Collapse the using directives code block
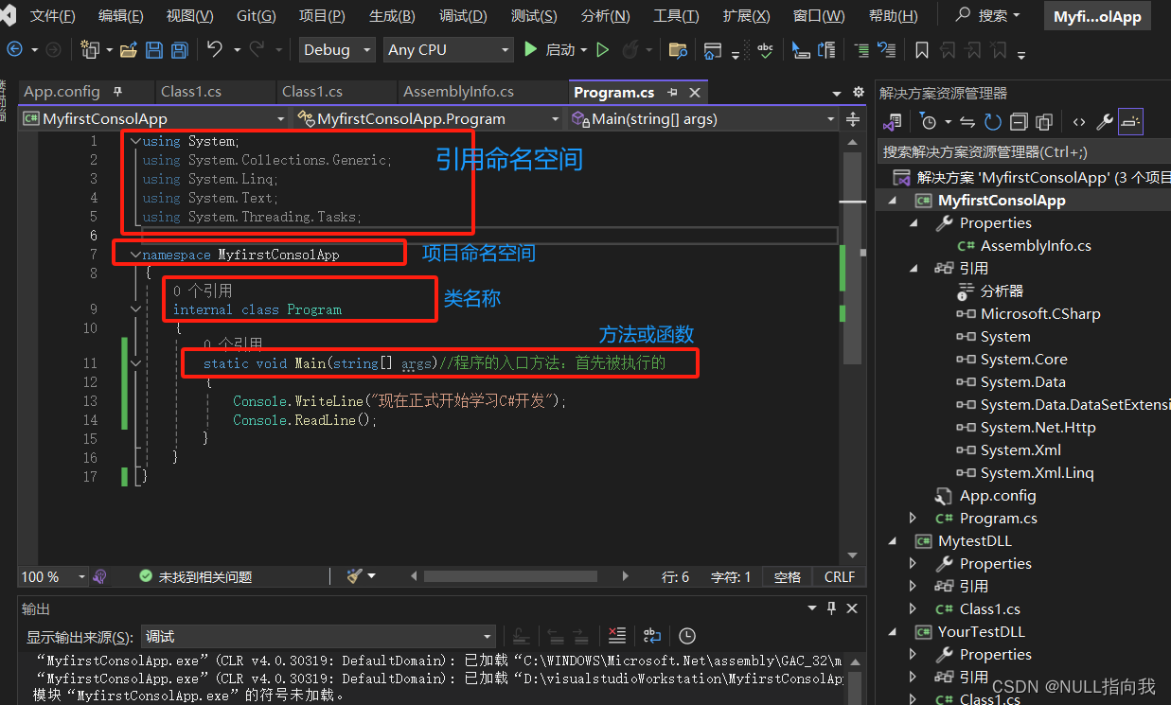 click(x=135, y=141)
